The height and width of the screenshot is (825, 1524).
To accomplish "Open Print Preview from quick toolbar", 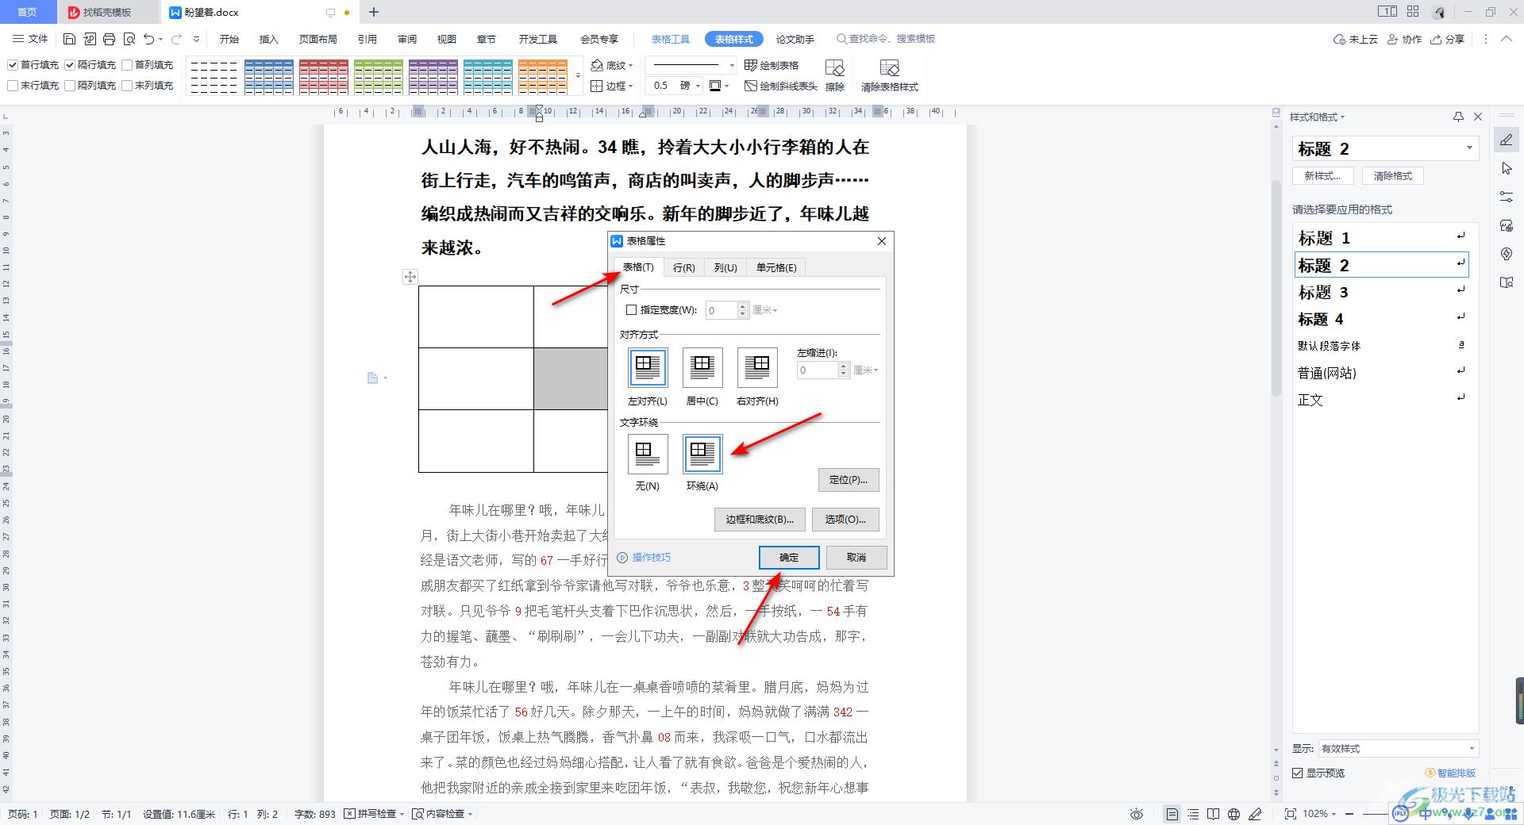I will (129, 39).
